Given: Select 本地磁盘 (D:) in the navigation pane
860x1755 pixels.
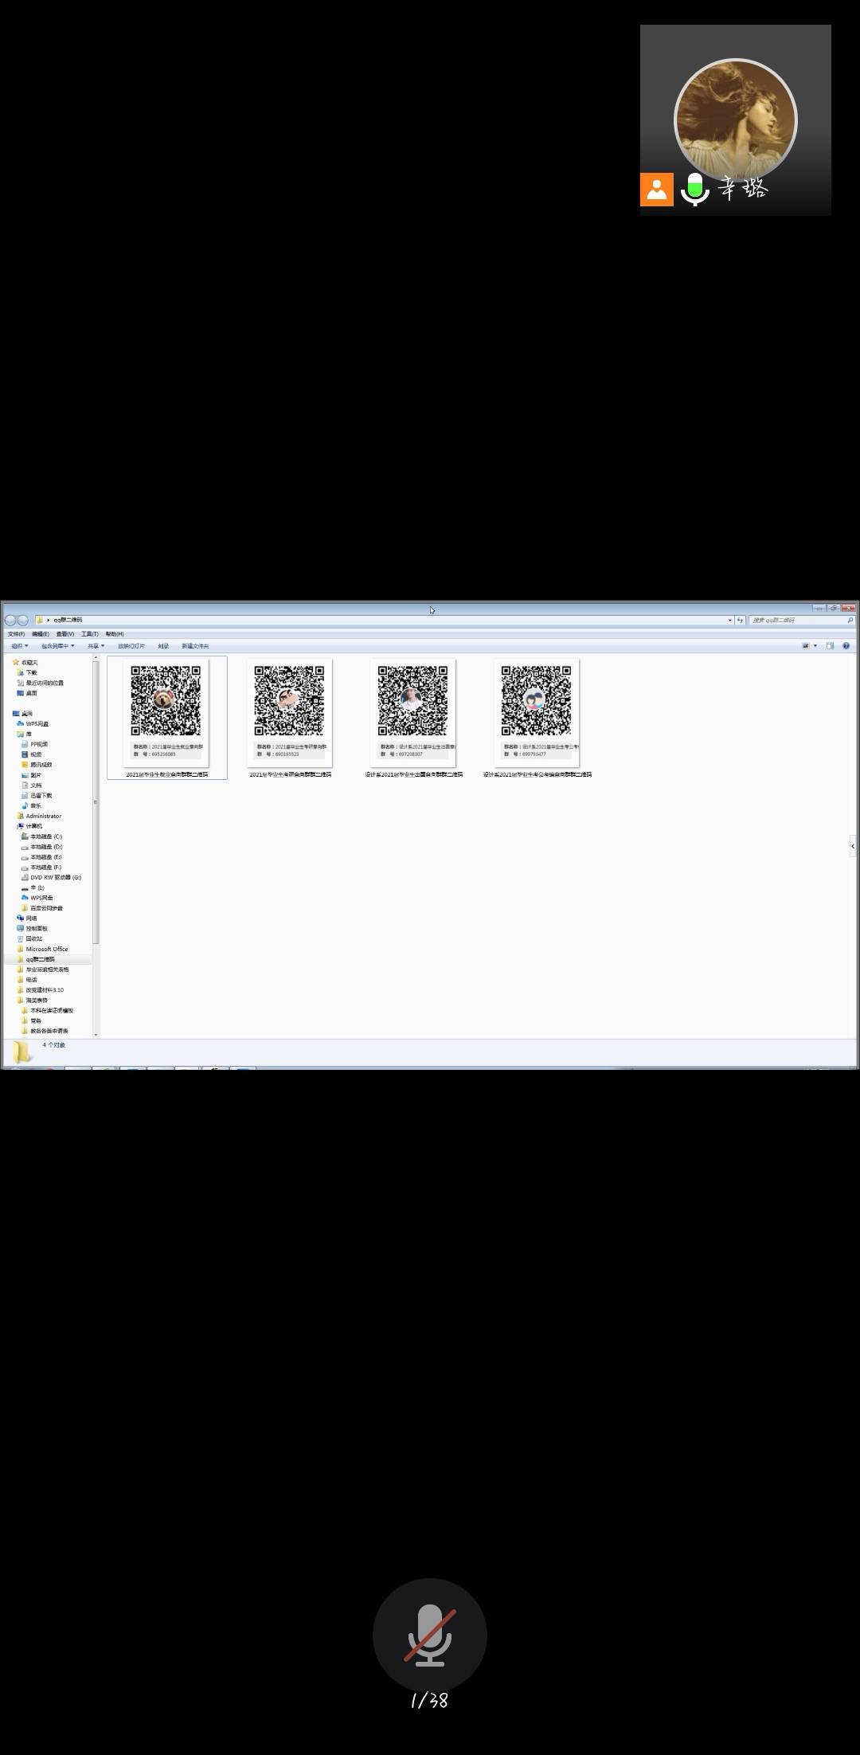Looking at the screenshot, I should pos(45,847).
